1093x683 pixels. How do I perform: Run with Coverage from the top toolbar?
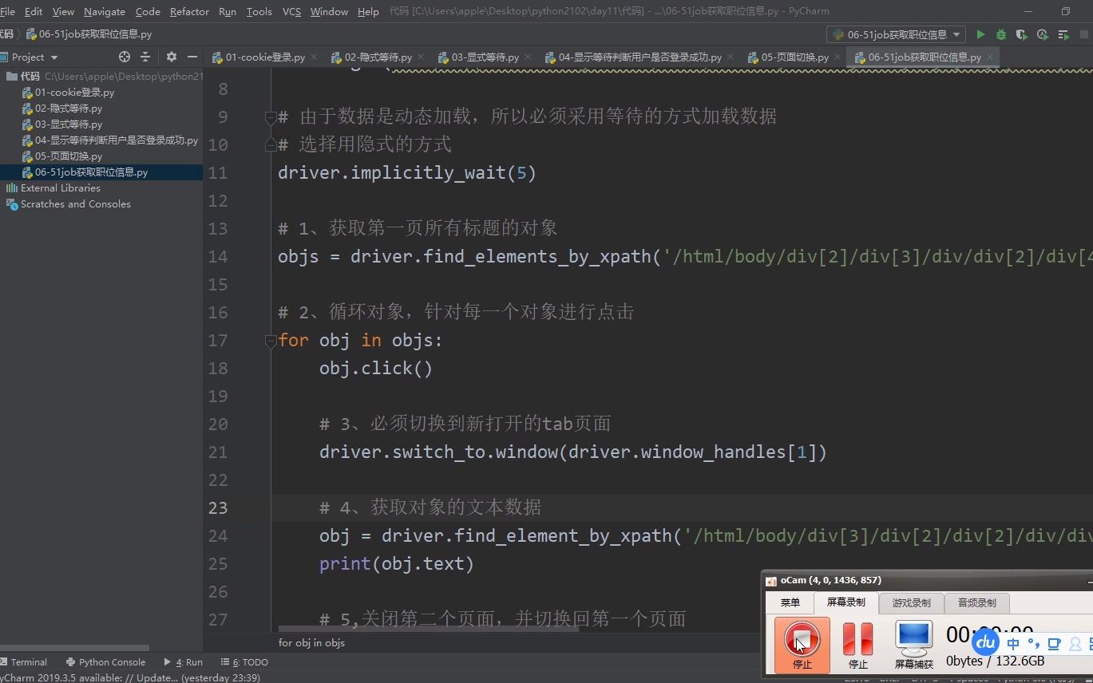1022,34
